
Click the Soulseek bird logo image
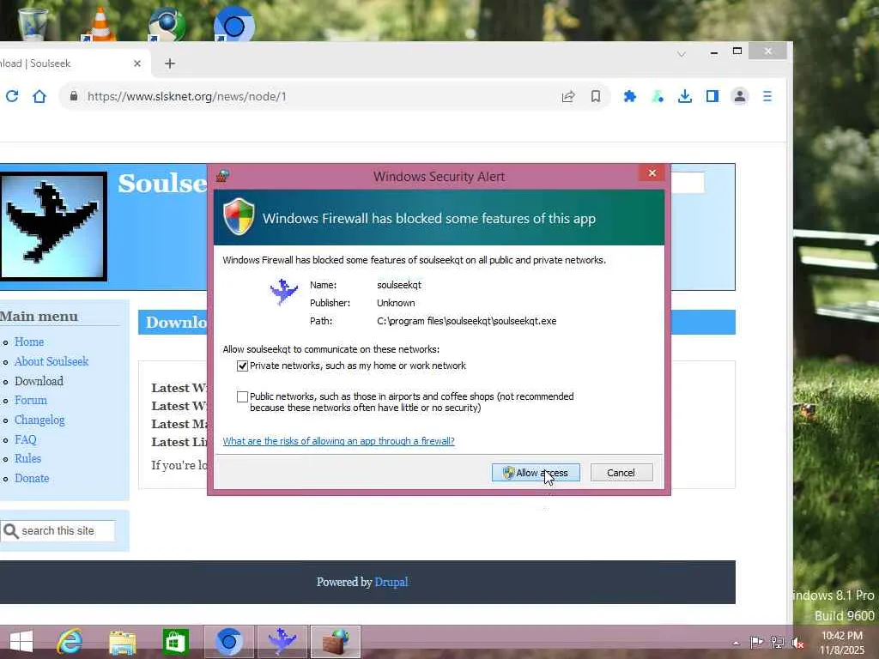coord(52,227)
